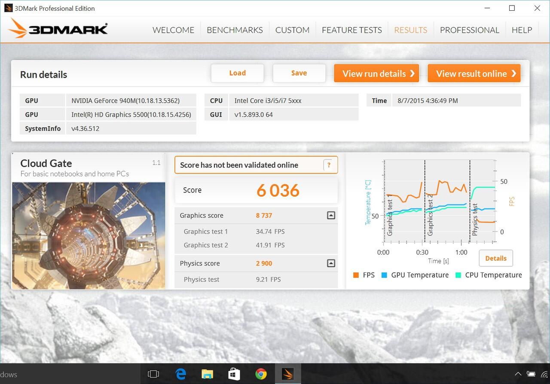Click the Cloud Gate preview thumbnail
The width and height of the screenshot is (550, 384).
(89, 235)
